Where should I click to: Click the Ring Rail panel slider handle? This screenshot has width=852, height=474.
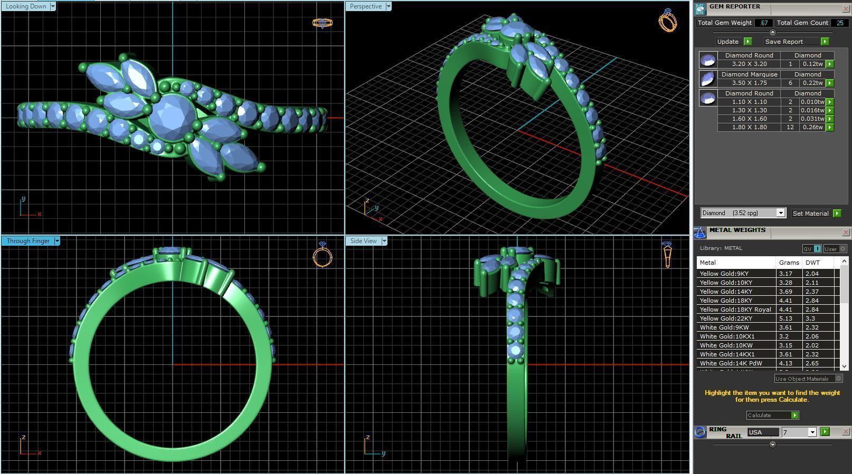click(x=772, y=444)
